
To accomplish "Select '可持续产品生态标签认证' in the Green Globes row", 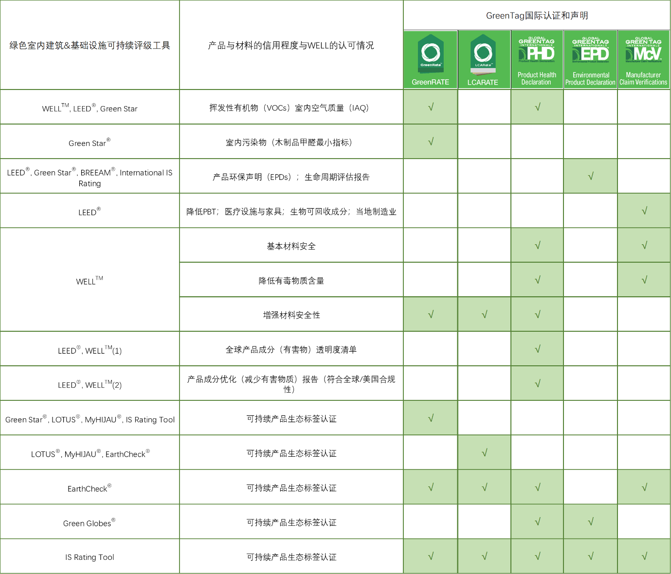I will pyautogui.click(x=291, y=522).
